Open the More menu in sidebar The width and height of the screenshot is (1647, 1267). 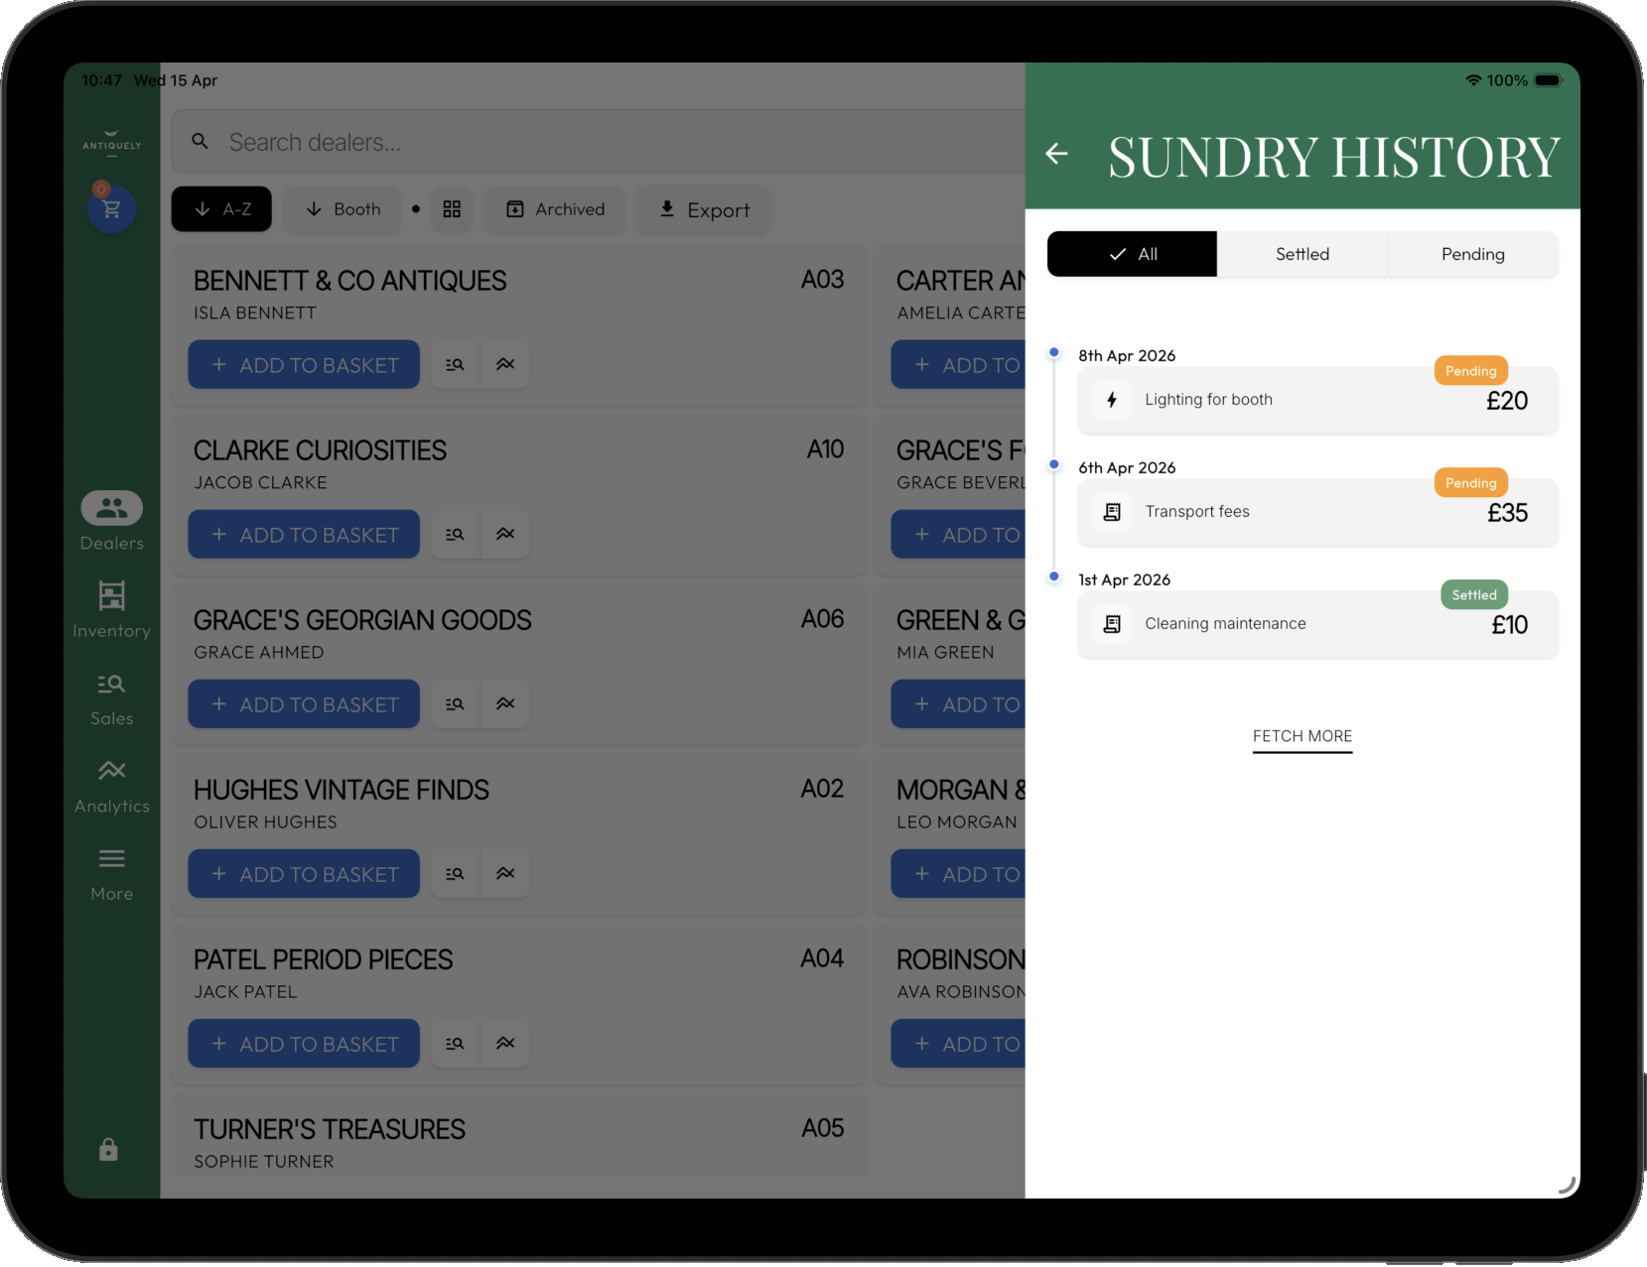tap(112, 873)
